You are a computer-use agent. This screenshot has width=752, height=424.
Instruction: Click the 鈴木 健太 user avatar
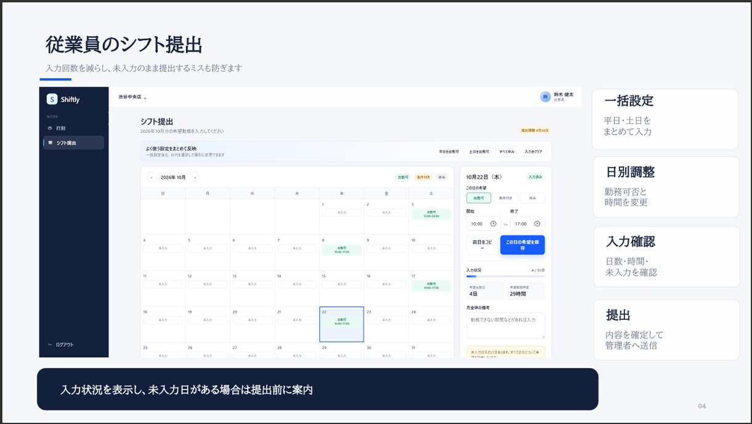(545, 97)
